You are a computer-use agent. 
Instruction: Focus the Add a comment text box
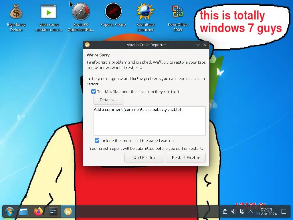pos(149,121)
